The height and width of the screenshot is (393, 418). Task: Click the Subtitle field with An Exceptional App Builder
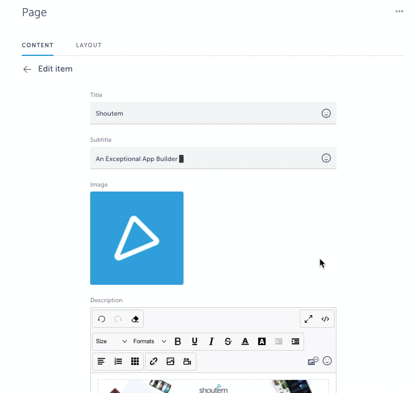(213, 158)
